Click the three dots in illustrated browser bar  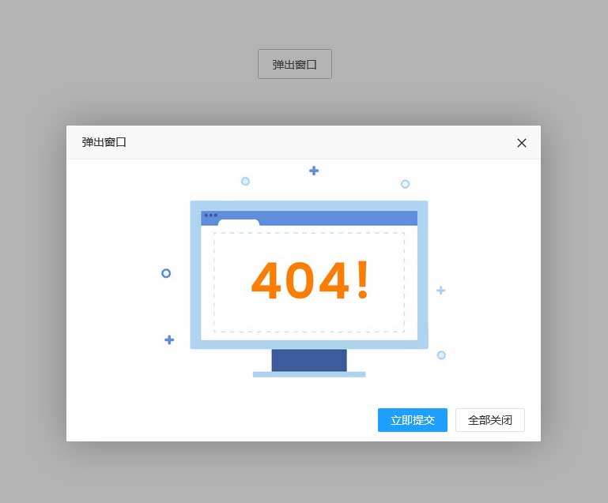[211, 216]
